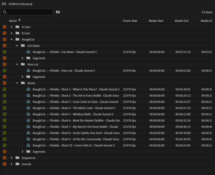Click the sequence icon of the Cut-down rough cut
Screen dimensions: 215x175
pos(28,52)
